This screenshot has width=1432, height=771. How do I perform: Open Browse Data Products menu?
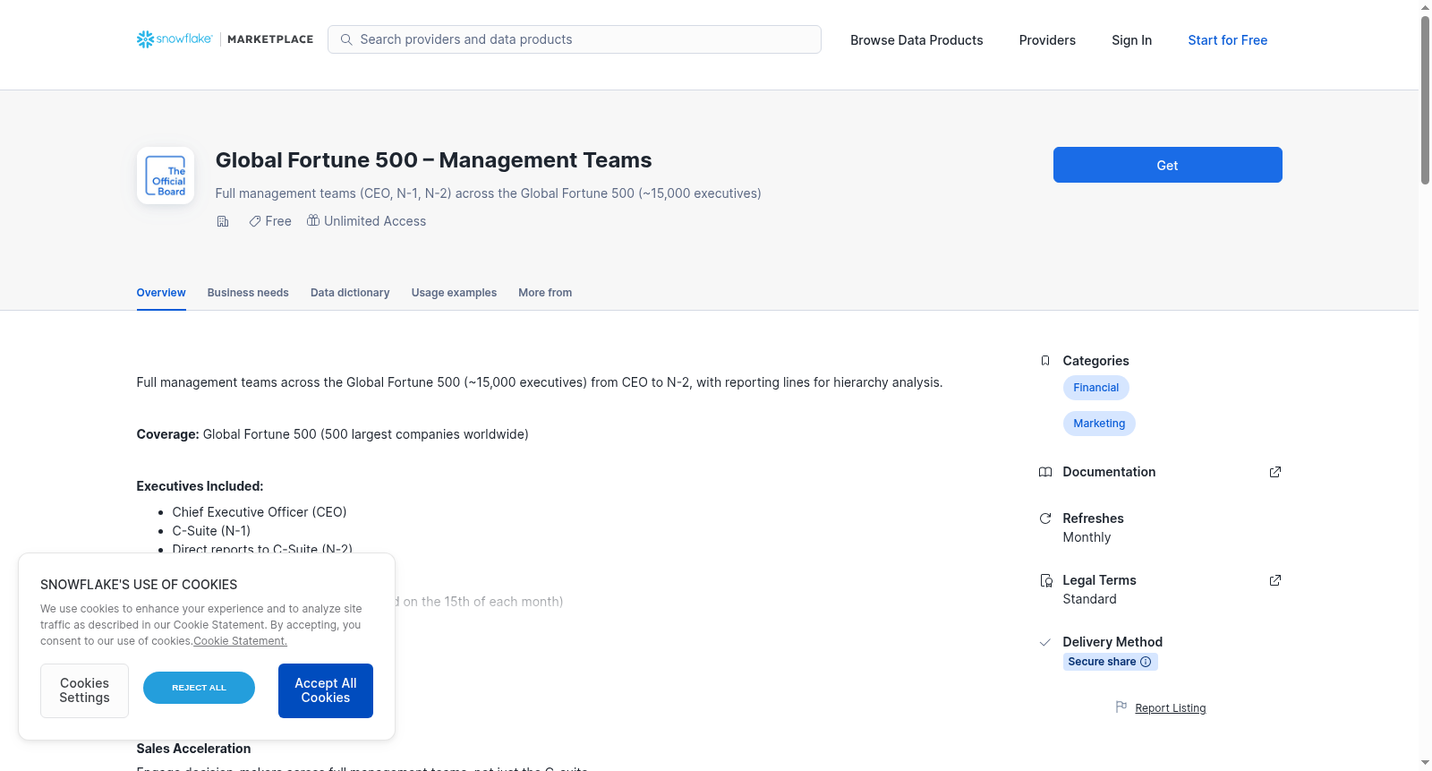click(916, 40)
